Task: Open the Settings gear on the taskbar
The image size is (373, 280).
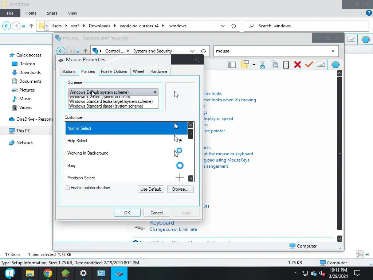Action: (x=83, y=273)
